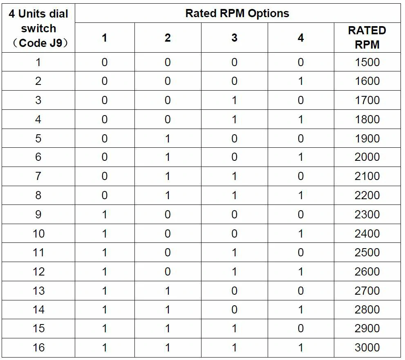Select the 3000 rated RPM value
The image size is (405, 360).
pyautogui.click(x=367, y=347)
